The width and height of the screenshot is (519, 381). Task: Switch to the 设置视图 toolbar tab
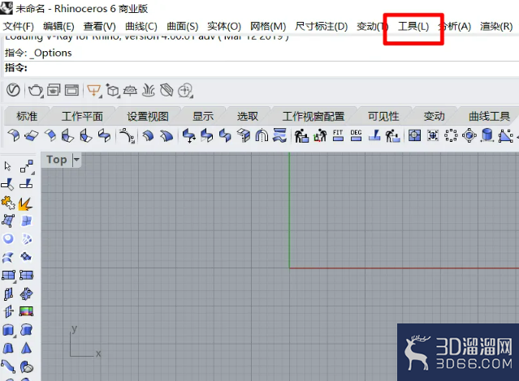point(148,116)
